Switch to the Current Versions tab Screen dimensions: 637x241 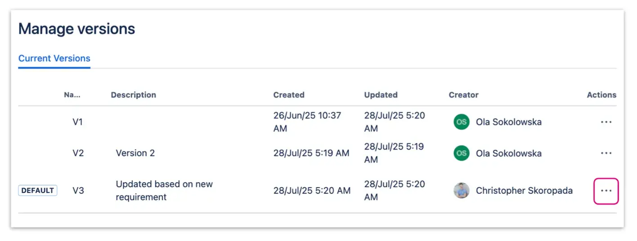coord(54,58)
